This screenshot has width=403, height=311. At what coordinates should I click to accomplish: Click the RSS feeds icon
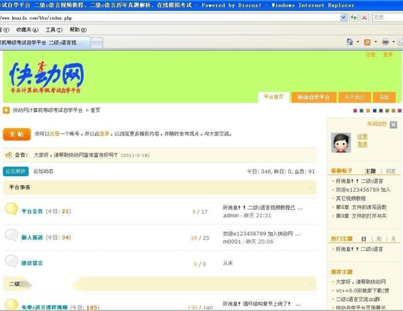pos(367,42)
